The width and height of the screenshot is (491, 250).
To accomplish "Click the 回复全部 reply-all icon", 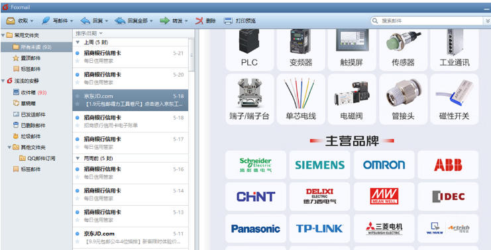I will [x=120, y=21].
